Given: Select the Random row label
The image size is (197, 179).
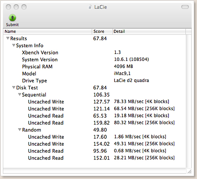Looking at the screenshot, I should 31,130.
